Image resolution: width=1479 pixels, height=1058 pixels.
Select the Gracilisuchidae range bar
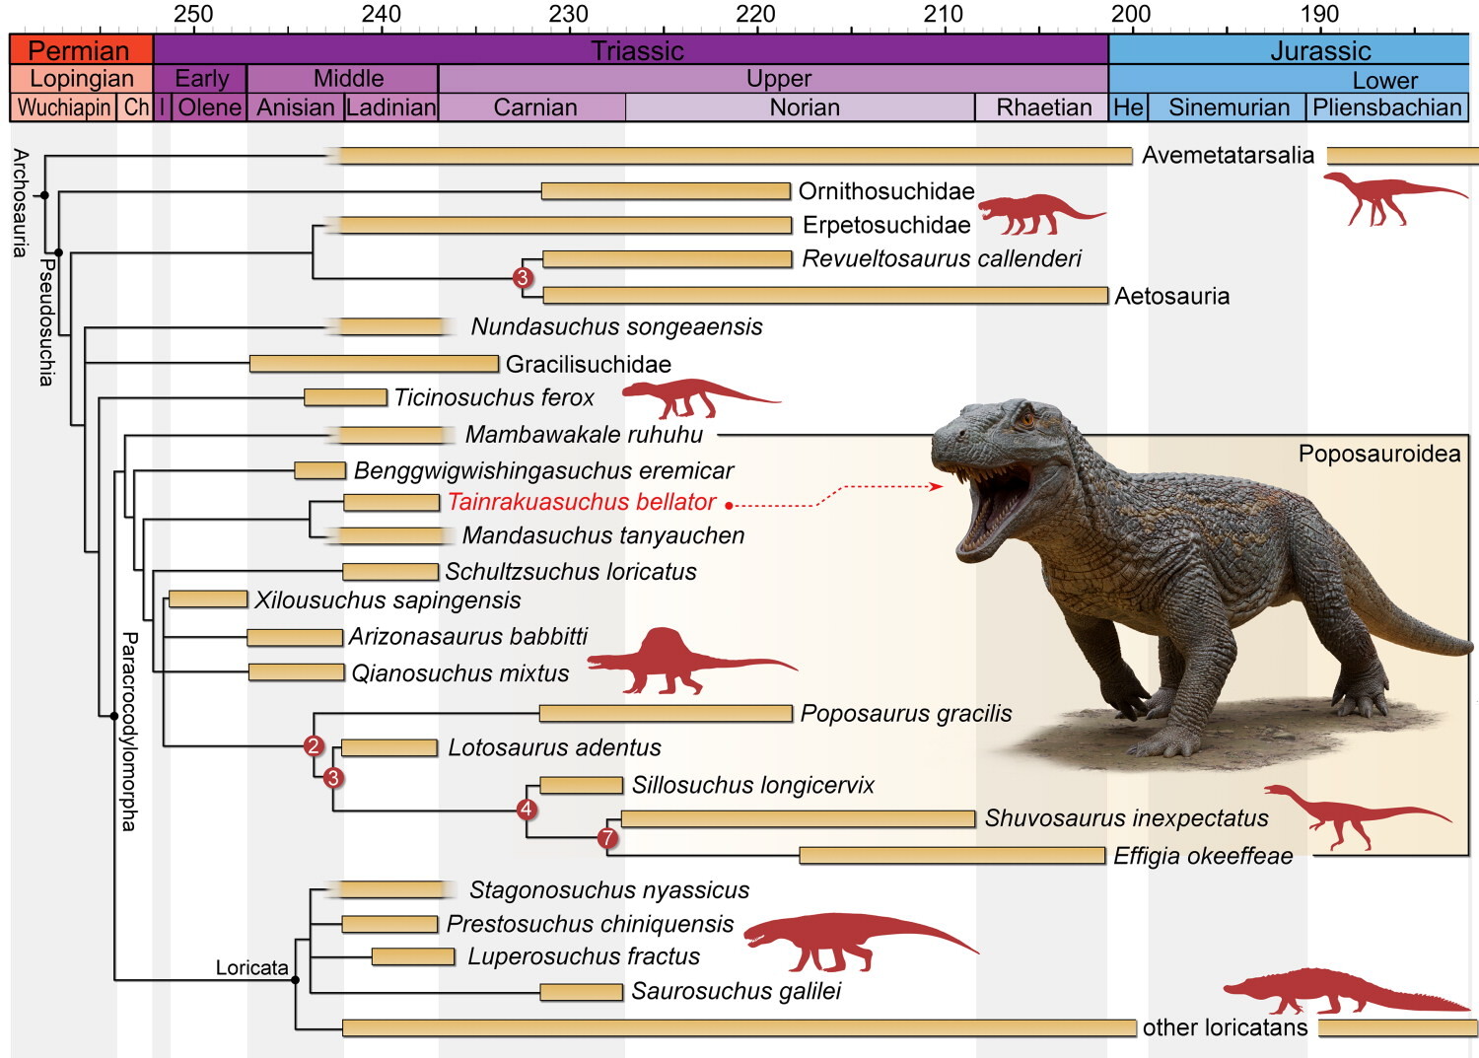(374, 364)
